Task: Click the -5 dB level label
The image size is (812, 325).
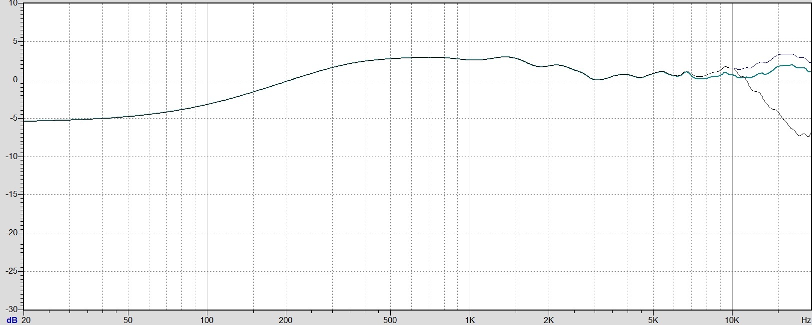Action: coord(13,118)
